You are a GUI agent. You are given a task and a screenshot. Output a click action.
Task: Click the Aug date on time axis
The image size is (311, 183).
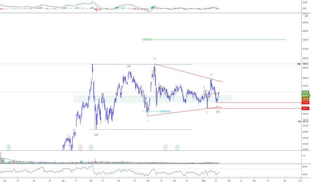pos(63,181)
